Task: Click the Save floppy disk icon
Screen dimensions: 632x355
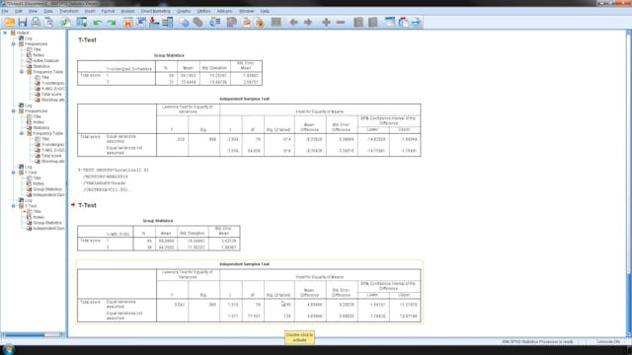Action: pos(23,22)
